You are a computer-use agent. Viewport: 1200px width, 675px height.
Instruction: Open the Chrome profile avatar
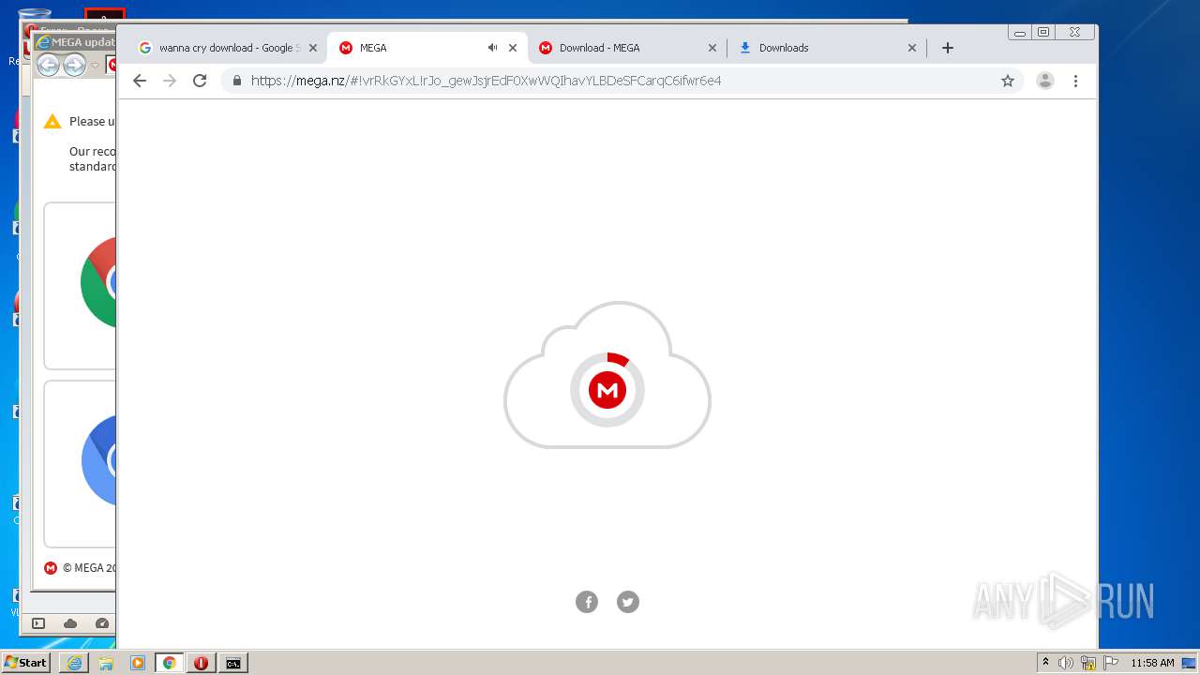[1045, 81]
